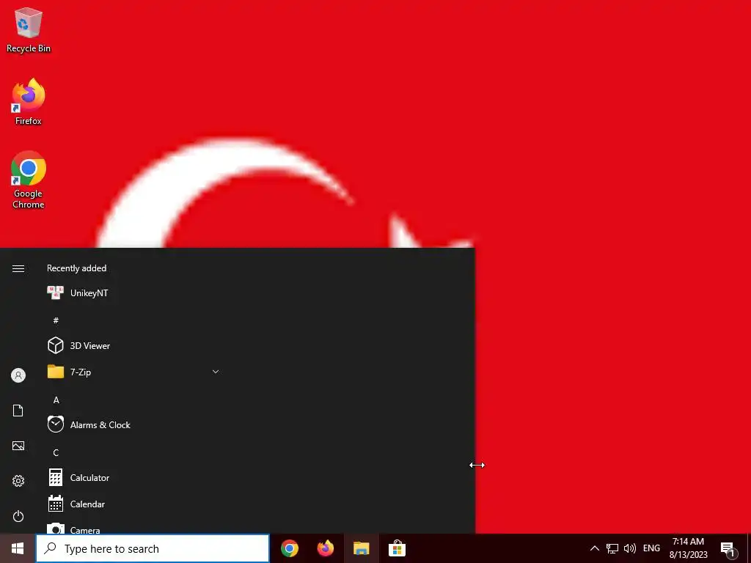Screen dimensions: 751x563
Task: Open Settings gear in Start menu
Action: click(x=18, y=481)
